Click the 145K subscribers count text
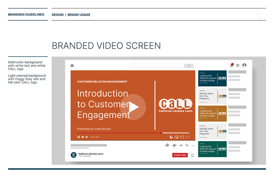274x177 pixels. 85,156
